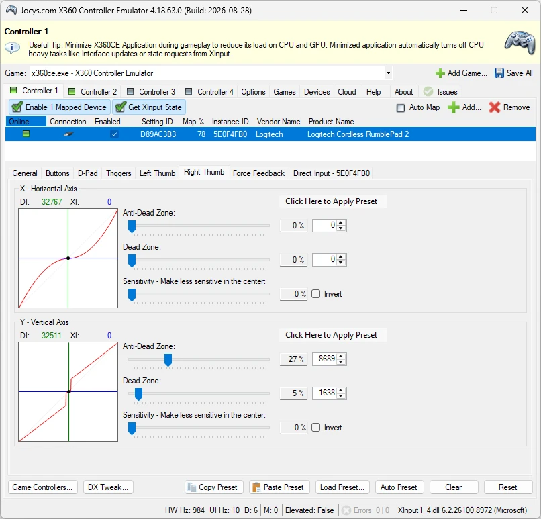The height and width of the screenshot is (519, 541).
Task: Go to the Options tab
Action: tap(253, 92)
